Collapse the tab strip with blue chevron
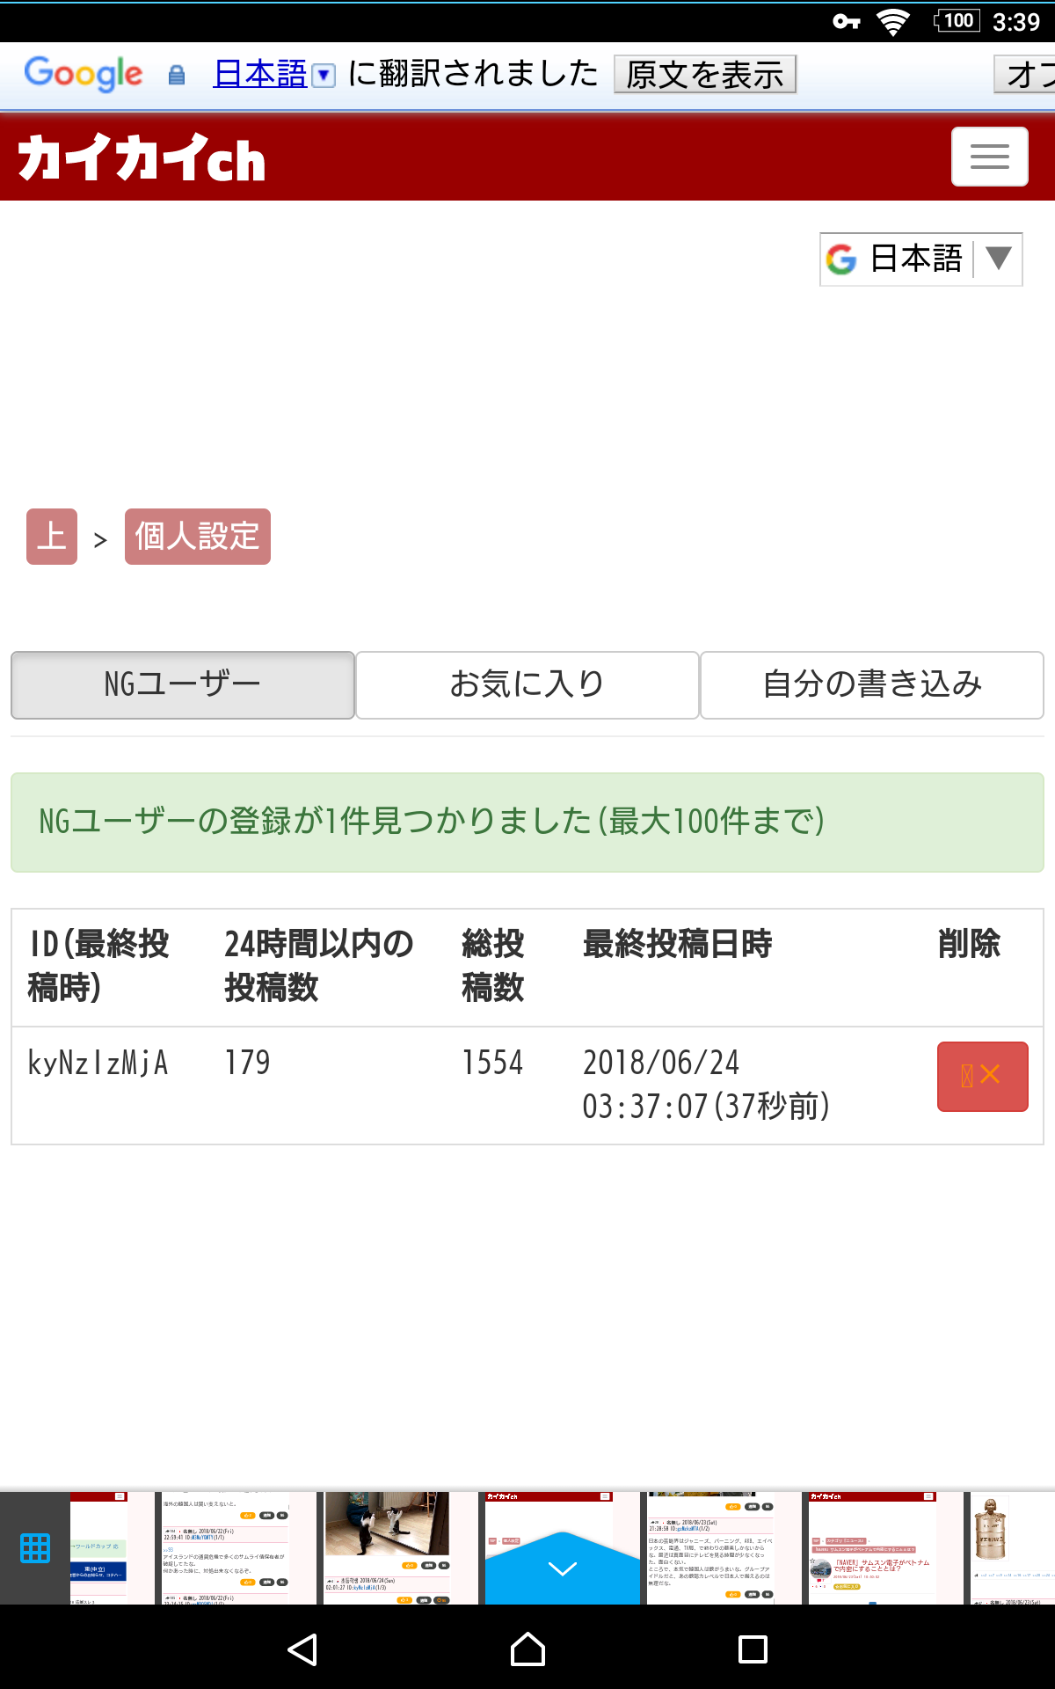The width and height of the screenshot is (1055, 1689). click(x=562, y=1568)
